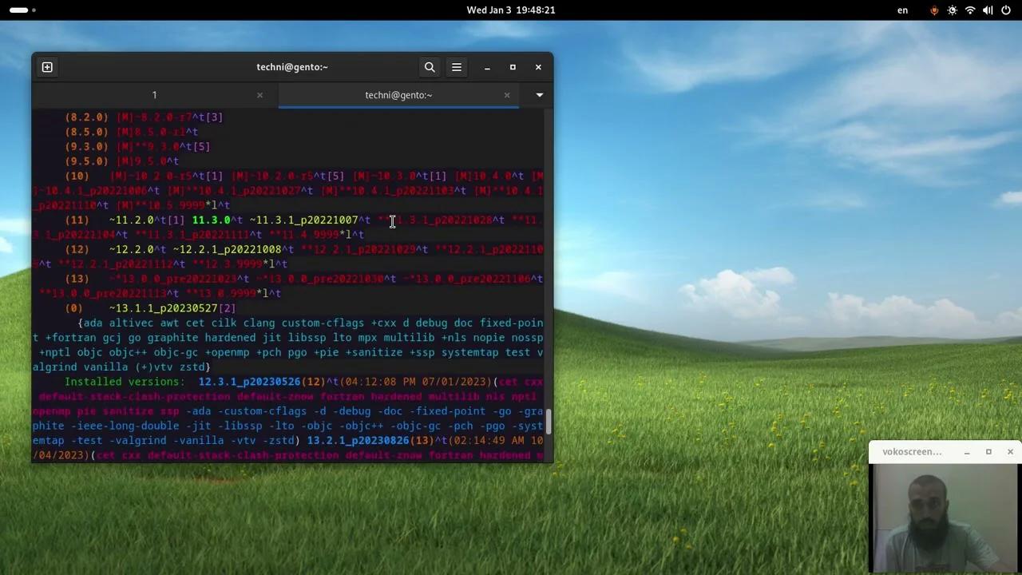The height and width of the screenshot is (575, 1022).
Task: Maximize the vokoscreen window
Action: coord(988,452)
